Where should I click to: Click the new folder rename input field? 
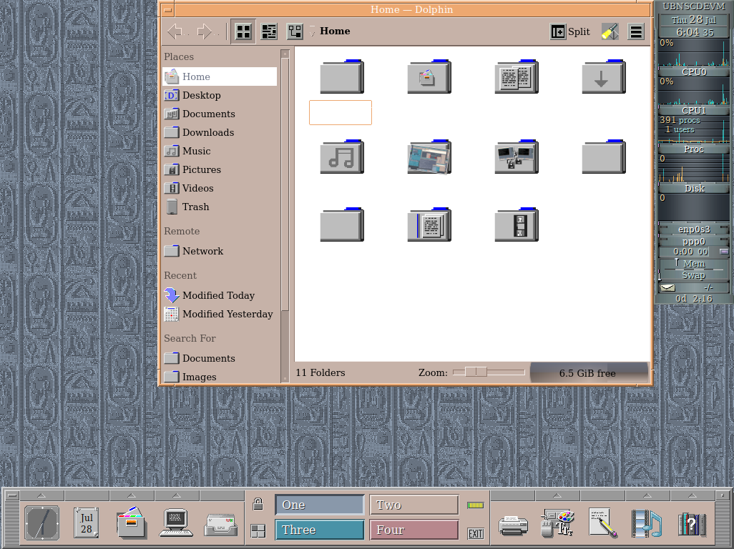[x=340, y=112]
